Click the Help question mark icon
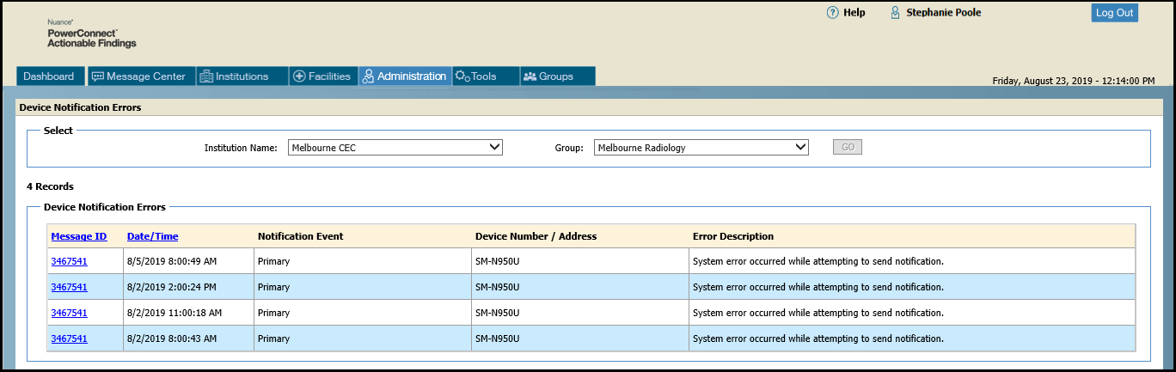 pyautogui.click(x=832, y=13)
